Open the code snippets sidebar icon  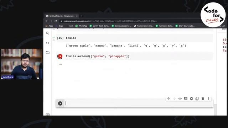[x=47, y=43]
